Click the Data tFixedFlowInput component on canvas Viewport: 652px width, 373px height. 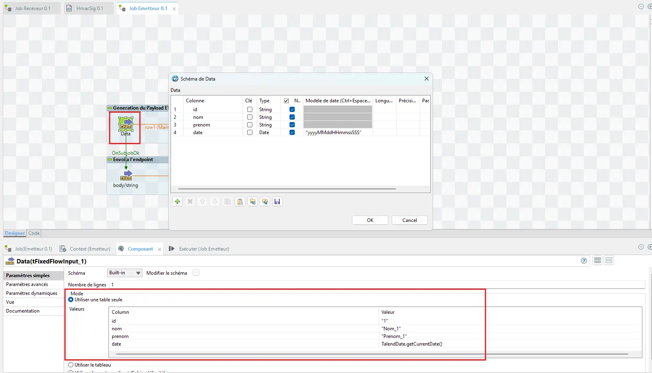tap(125, 125)
